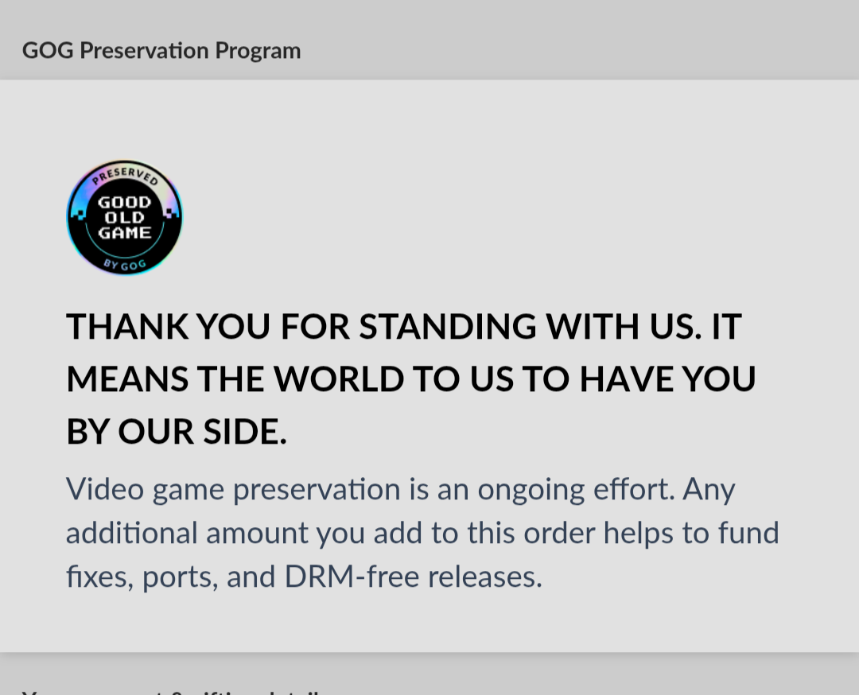This screenshot has height=695, width=859.
Task: Select the 'GOG Preservation Program' section header
Action: [161, 50]
